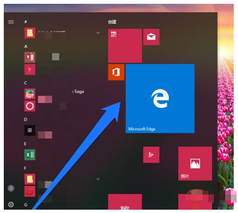
Task: Open the red swirl app under F
Action: click(30, 191)
